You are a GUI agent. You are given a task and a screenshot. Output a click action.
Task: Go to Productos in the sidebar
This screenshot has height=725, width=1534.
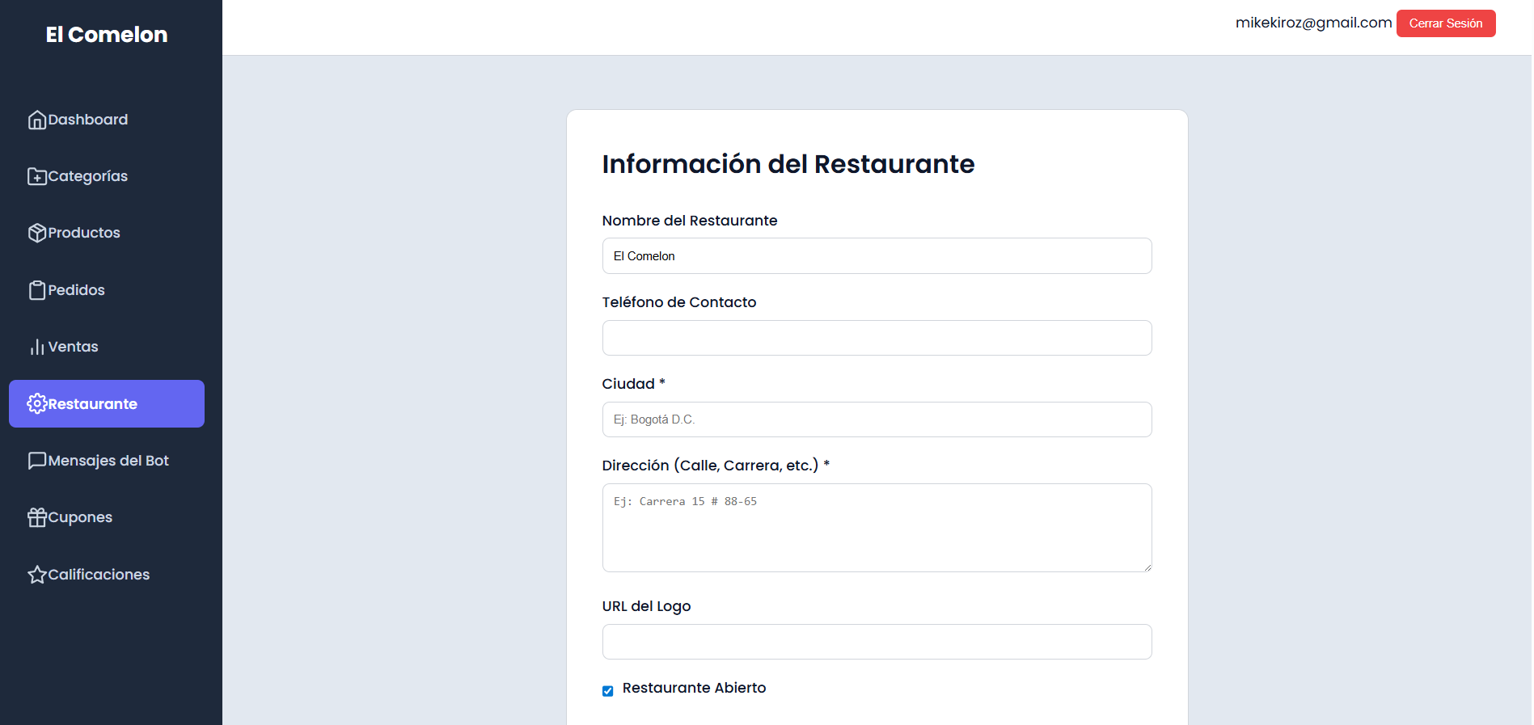coord(83,233)
